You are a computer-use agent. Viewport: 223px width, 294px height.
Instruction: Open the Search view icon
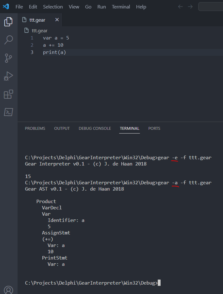(x=8, y=40)
